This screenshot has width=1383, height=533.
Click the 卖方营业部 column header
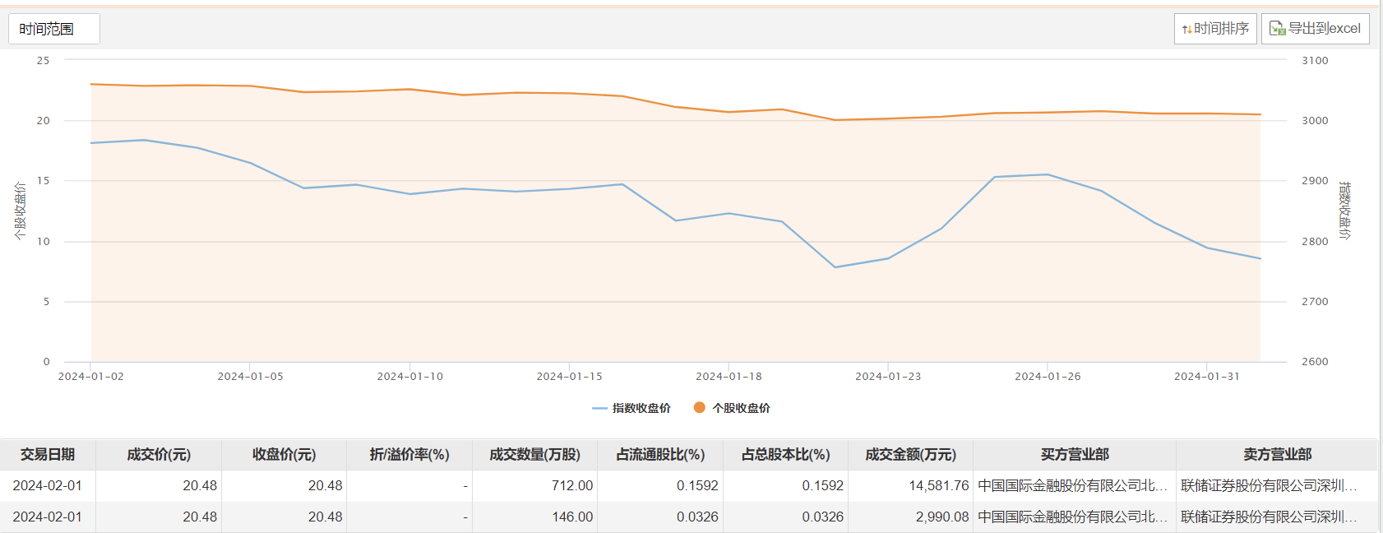click(x=1277, y=455)
